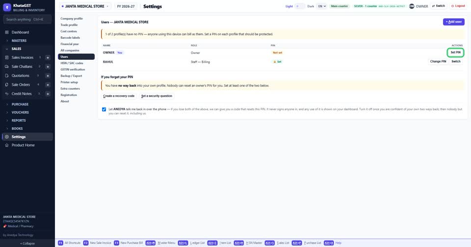Viewport: 471px width, 247px height.
Task: Click the Alt+S Sales List key badge
Action: click(270, 243)
